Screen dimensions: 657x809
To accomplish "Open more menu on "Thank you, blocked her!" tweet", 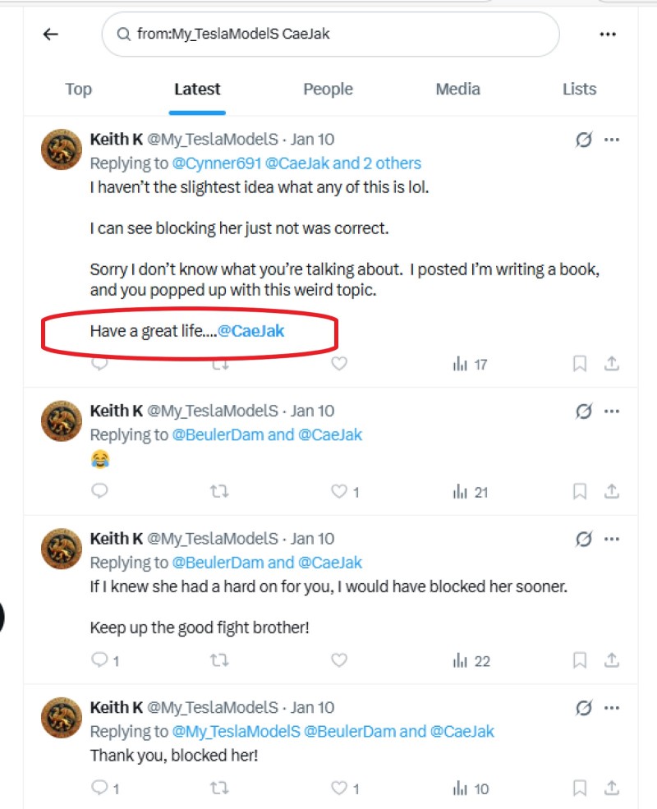I will 612,707.
